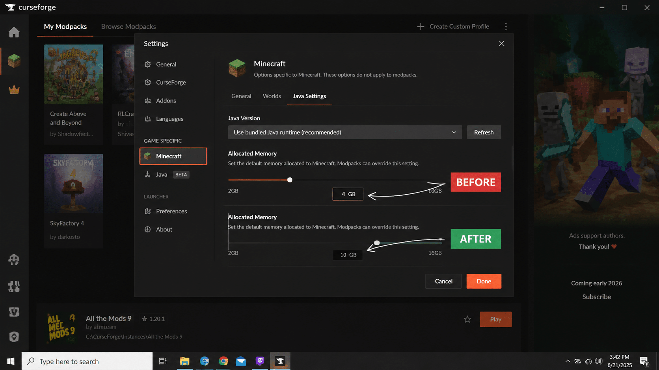Go to the My Modpacks tab

(x=65, y=26)
